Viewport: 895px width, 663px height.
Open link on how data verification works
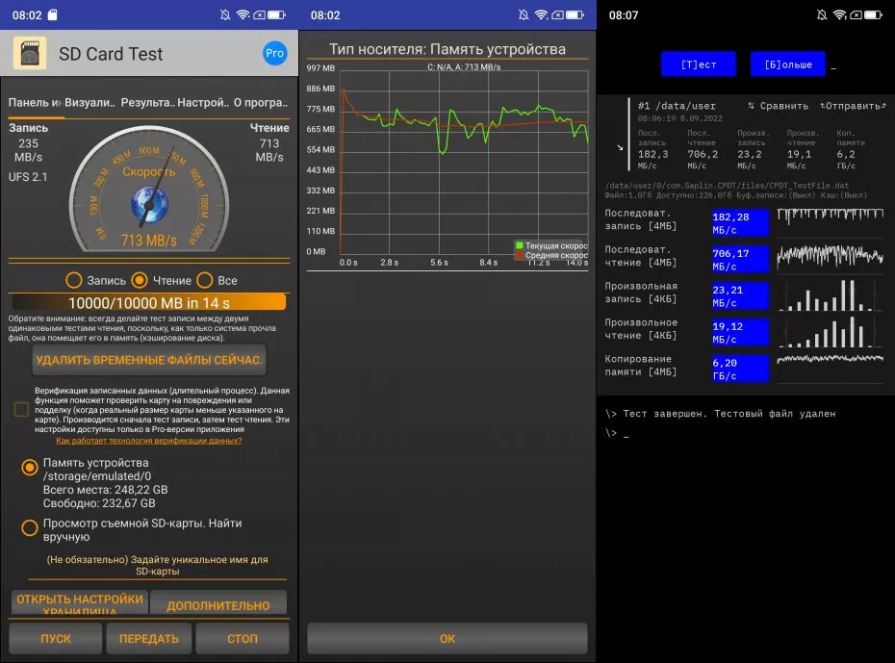tap(149, 440)
